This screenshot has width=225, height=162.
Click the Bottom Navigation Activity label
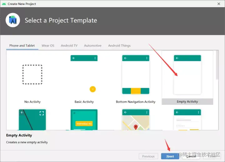click(136, 102)
